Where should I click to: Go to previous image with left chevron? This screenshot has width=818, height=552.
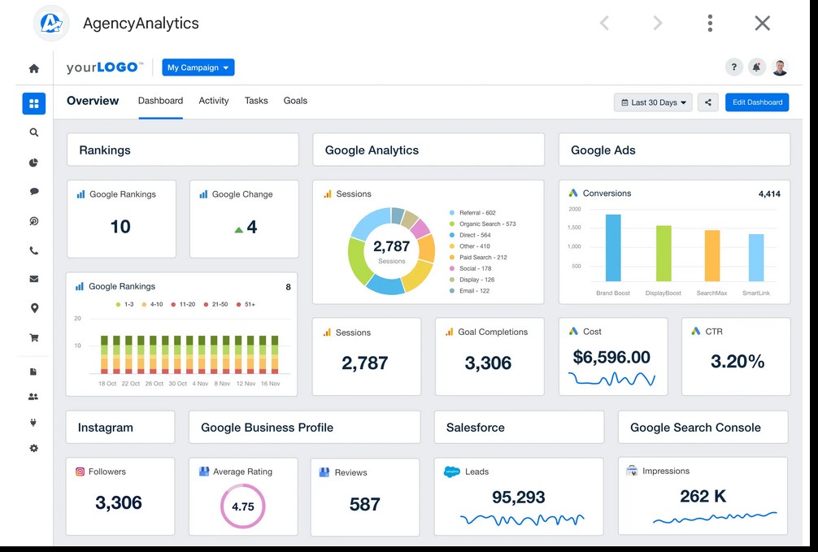click(605, 23)
